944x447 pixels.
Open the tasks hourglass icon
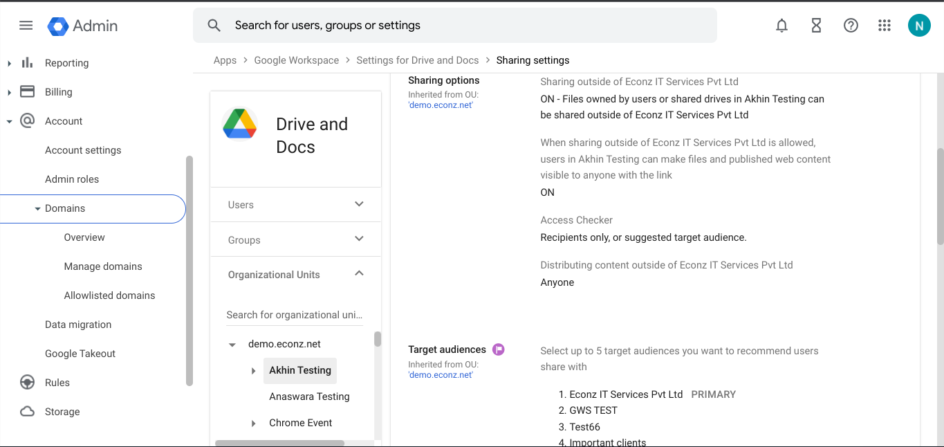[x=816, y=26]
